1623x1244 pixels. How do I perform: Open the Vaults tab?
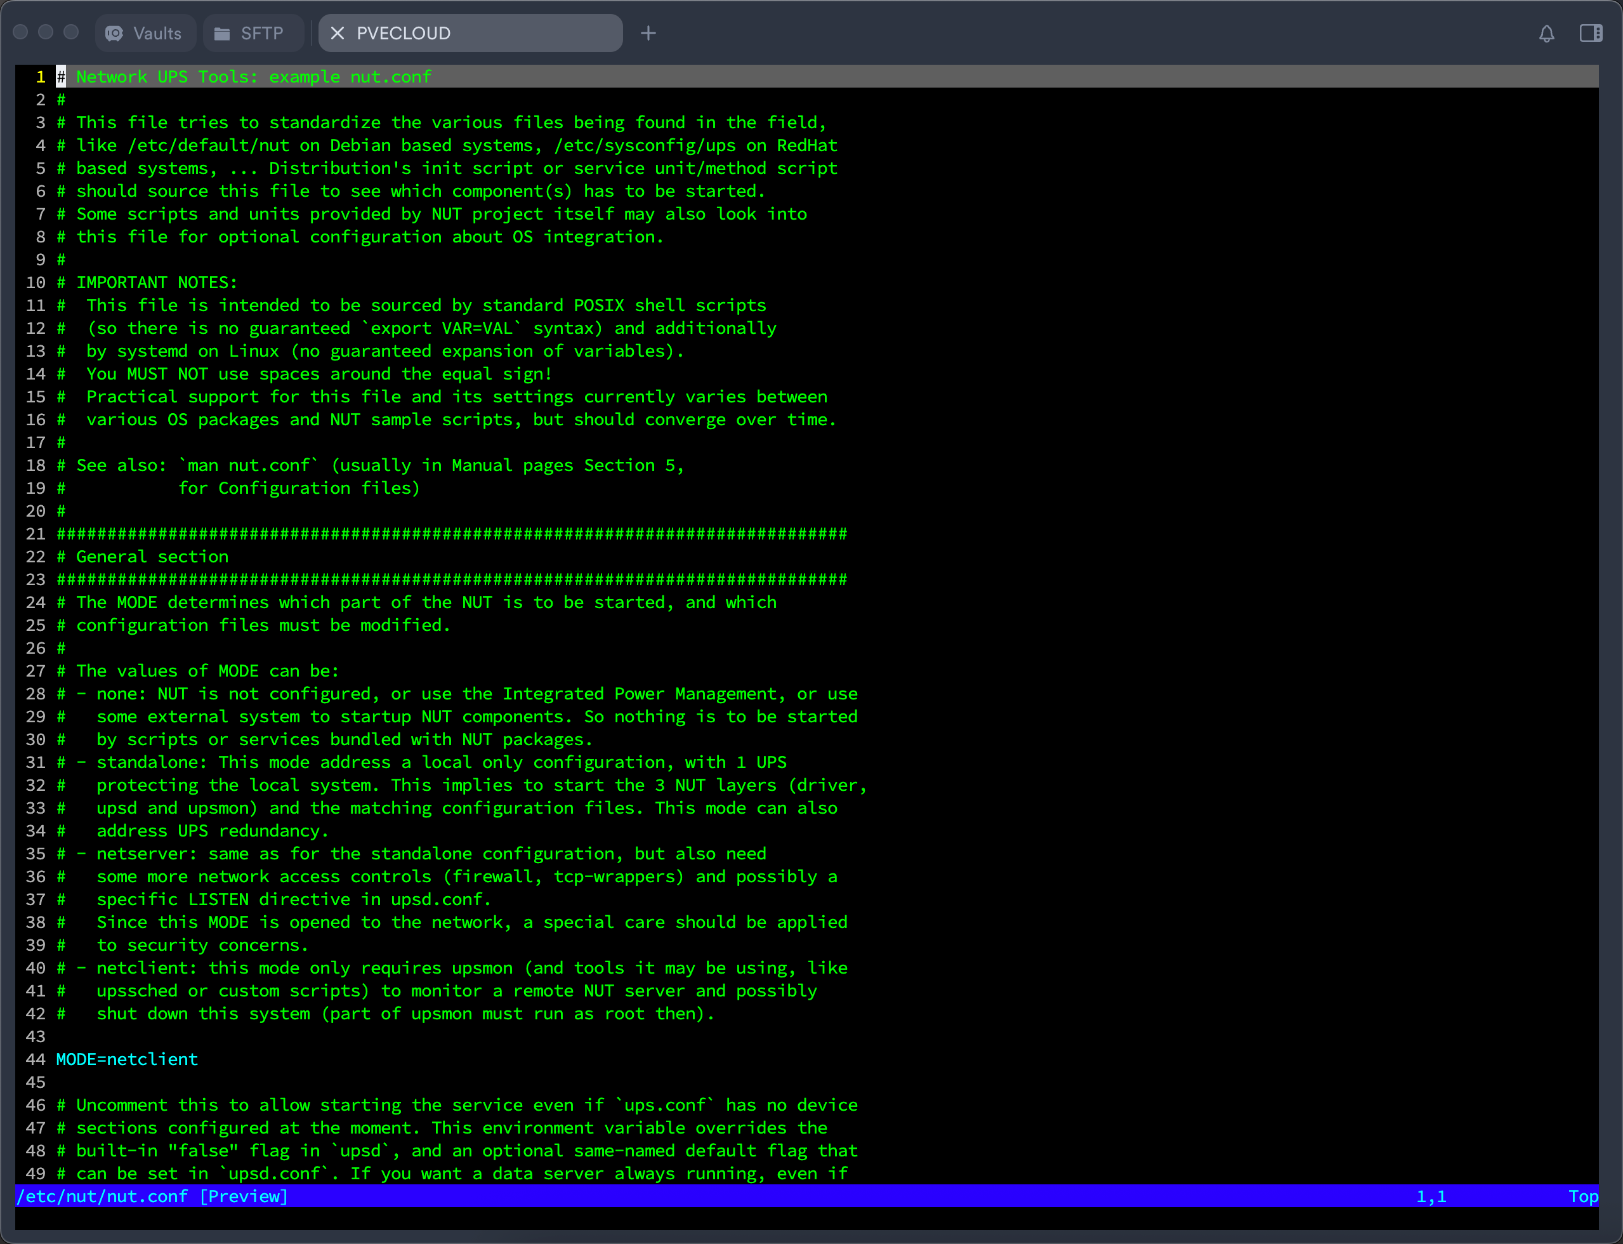145,33
